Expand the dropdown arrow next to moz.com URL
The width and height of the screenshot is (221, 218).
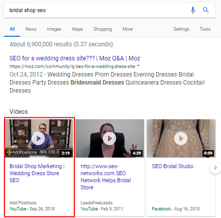pyautogui.click(x=138, y=66)
